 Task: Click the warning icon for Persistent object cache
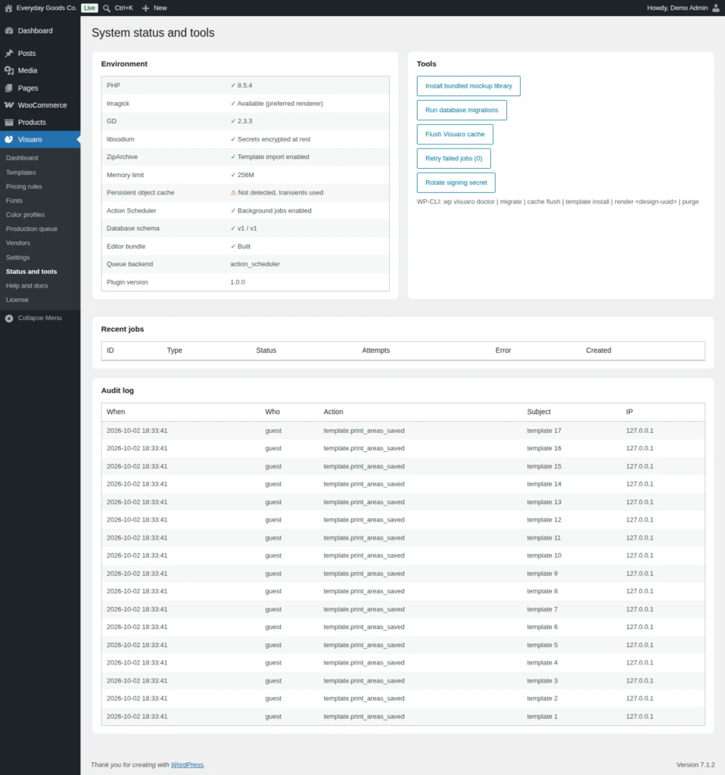pyautogui.click(x=233, y=193)
